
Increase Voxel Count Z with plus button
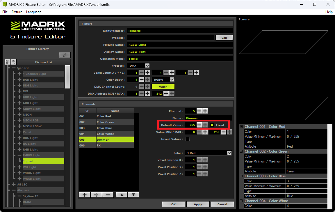(196, 73)
